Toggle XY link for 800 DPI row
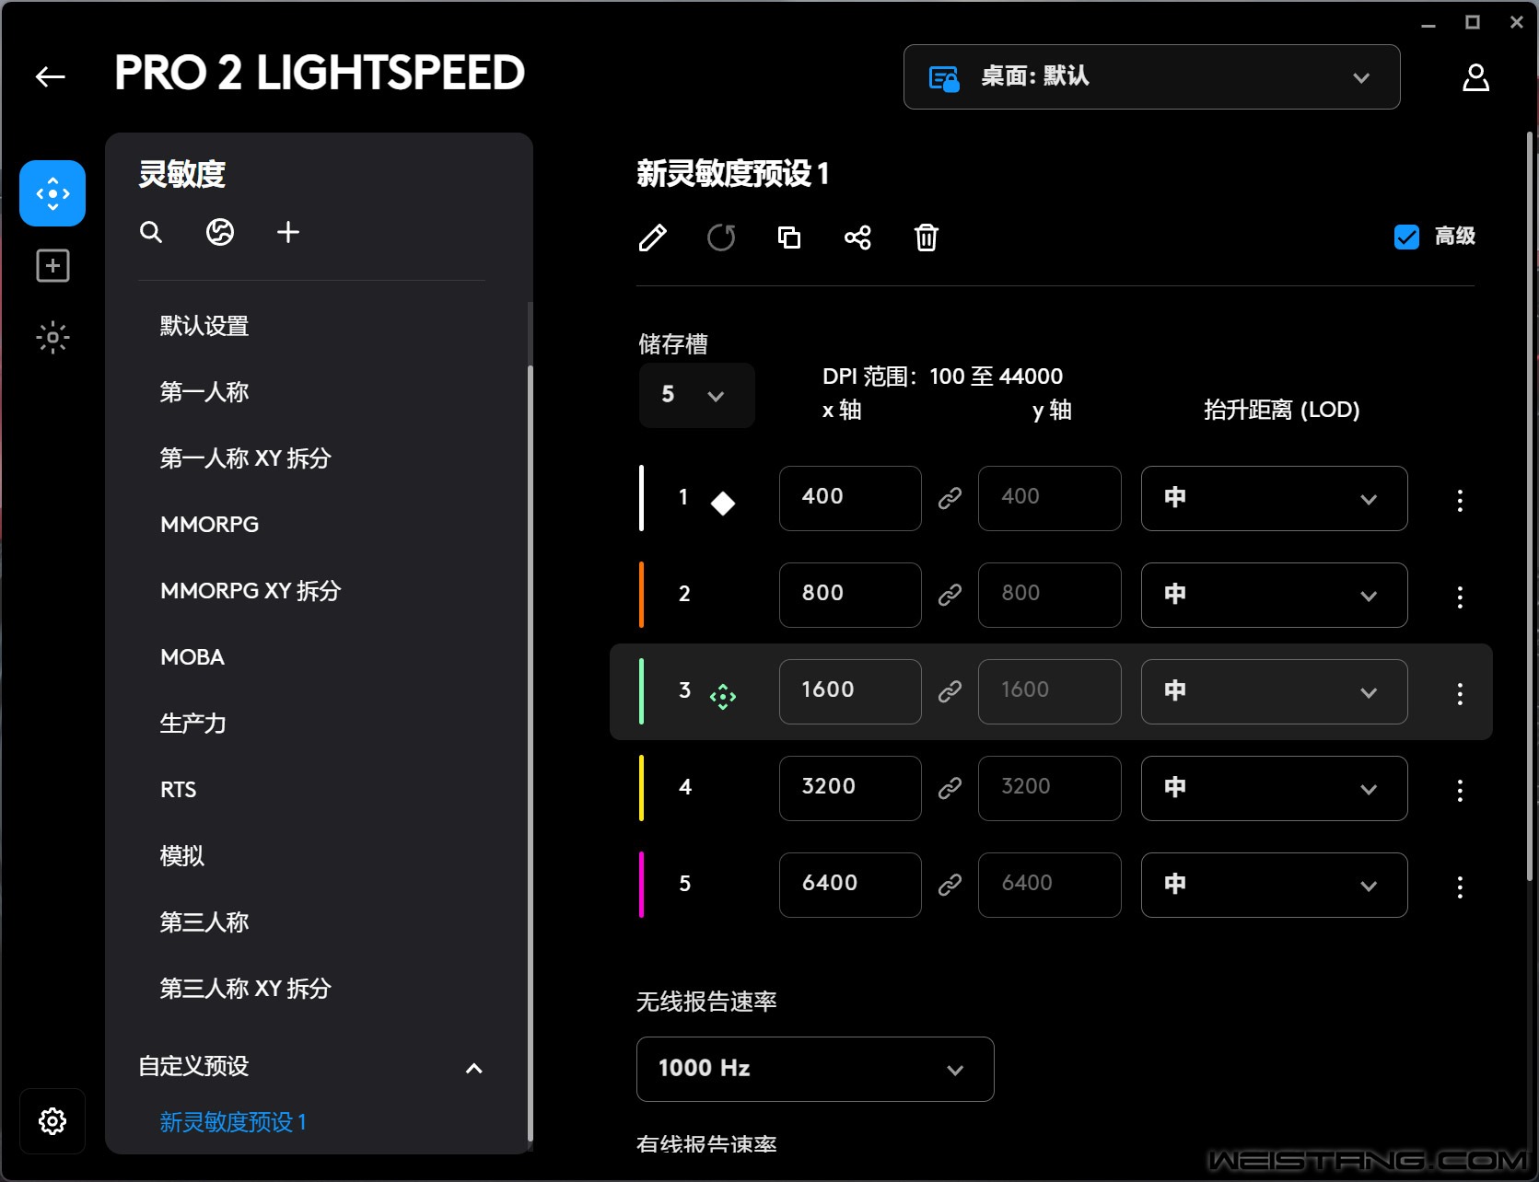 click(x=950, y=595)
